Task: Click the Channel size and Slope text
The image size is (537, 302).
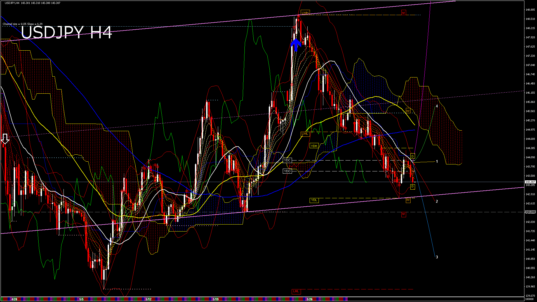Action: click(x=23, y=24)
